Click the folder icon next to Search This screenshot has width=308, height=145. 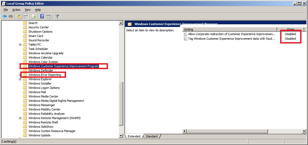coord(25,23)
